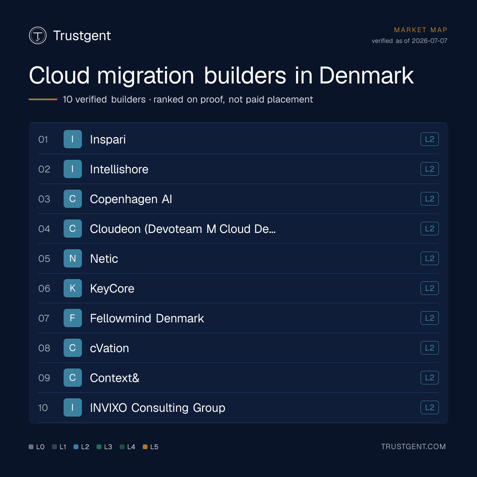Click the MARKET MAP label
The height and width of the screenshot is (477, 477).
[x=421, y=30]
